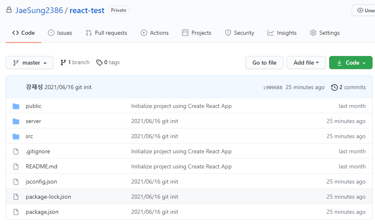Click "last month" in README.md row

352,166
